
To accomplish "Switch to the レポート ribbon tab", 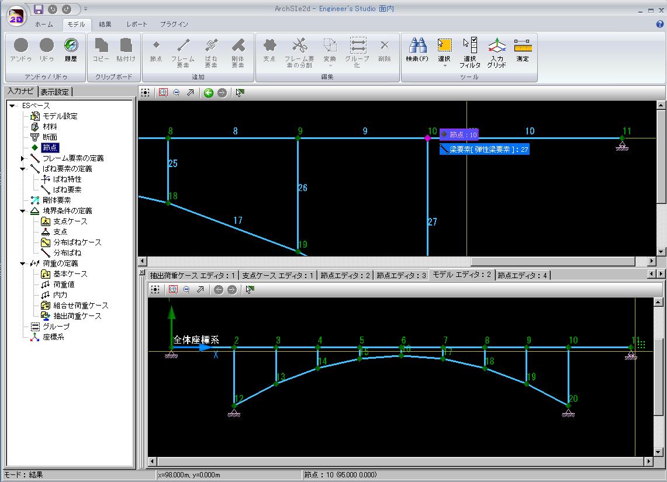I will pos(137,24).
